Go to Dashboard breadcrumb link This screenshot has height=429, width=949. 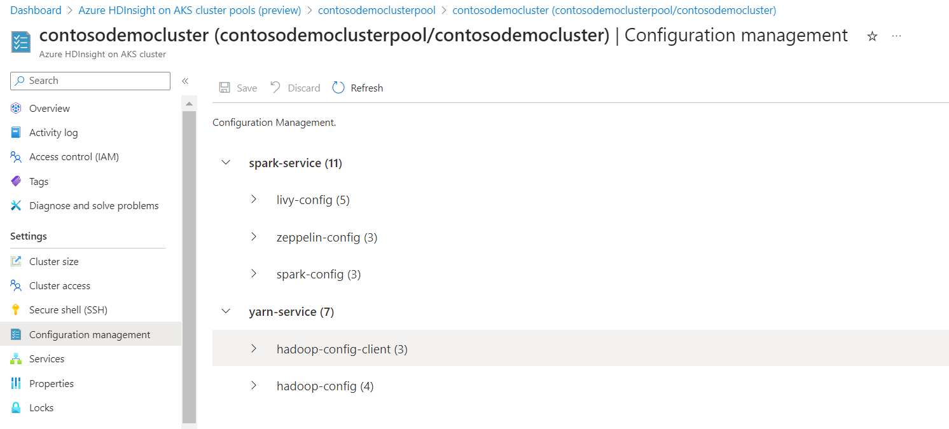[36, 10]
